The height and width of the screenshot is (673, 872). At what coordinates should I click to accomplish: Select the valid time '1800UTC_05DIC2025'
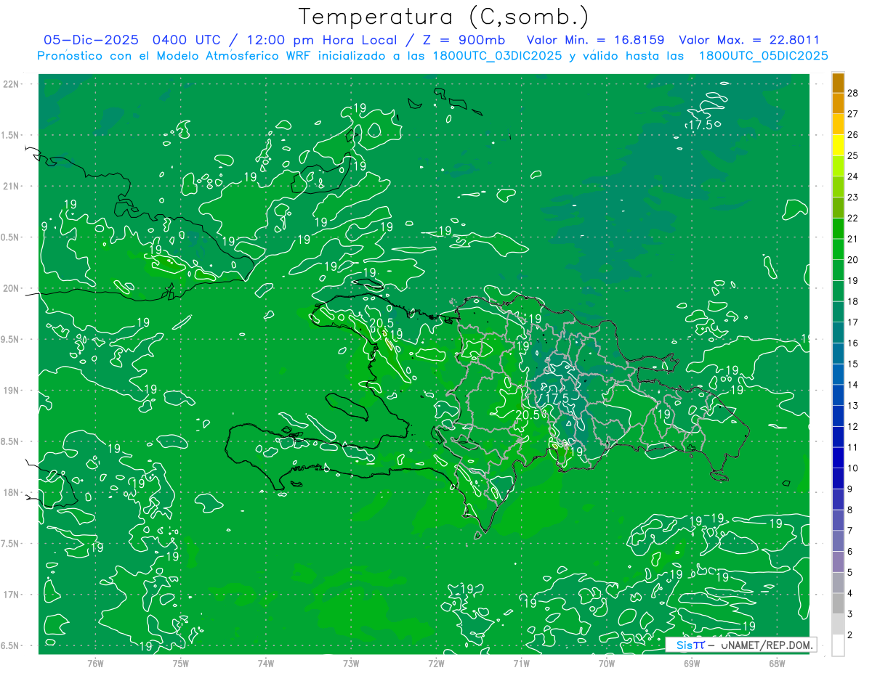tap(764, 56)
